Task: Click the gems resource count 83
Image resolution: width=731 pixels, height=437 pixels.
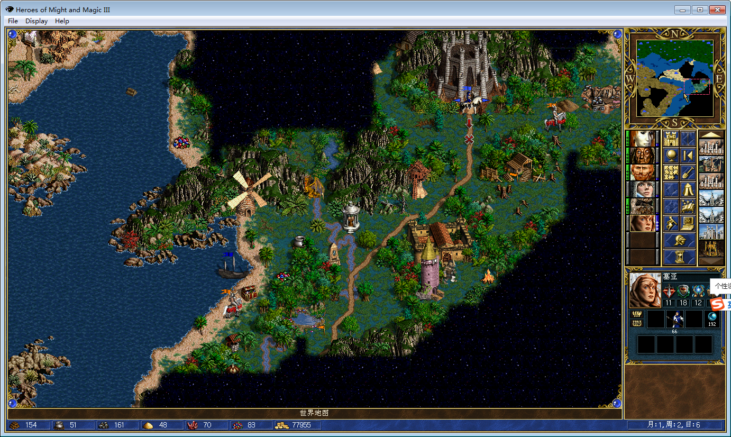Action: click(251, 425)
